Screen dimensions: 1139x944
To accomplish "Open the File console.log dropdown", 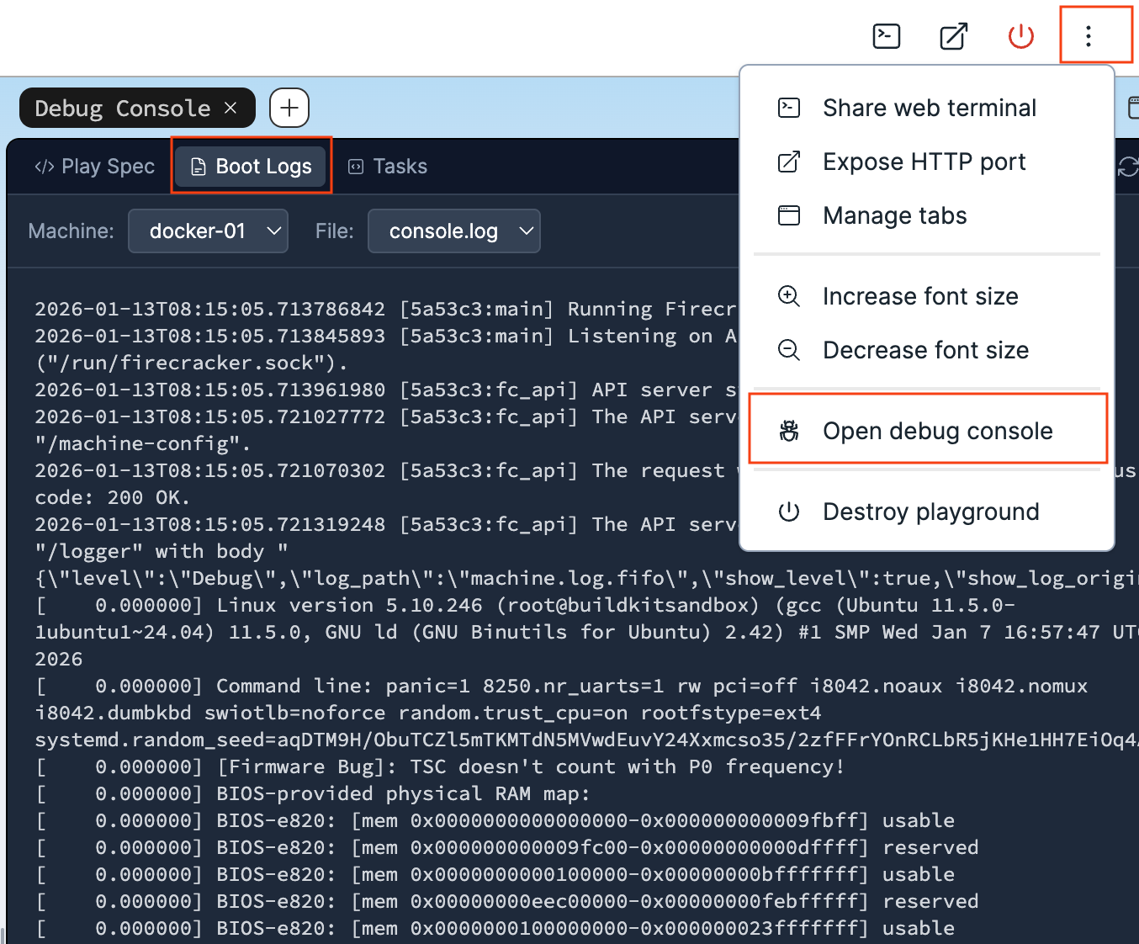I will (x=453, y=231).
